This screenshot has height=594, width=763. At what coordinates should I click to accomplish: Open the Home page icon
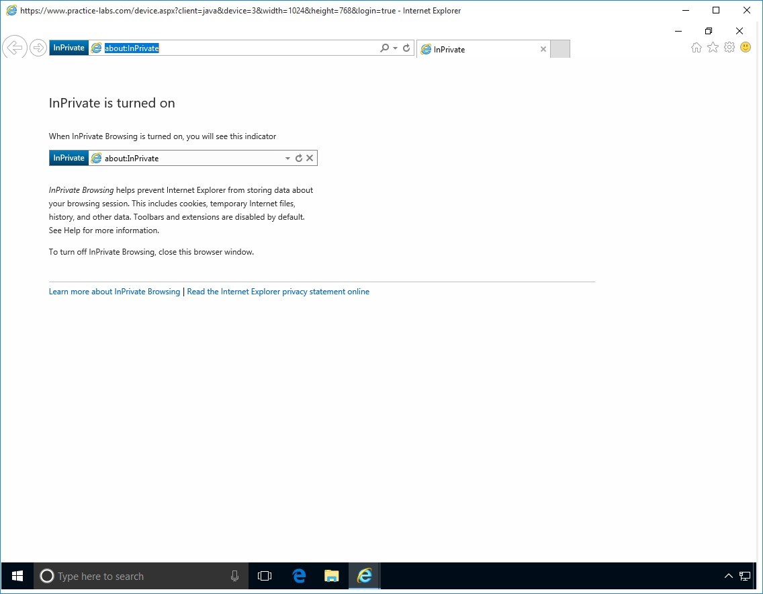pos(697,48)
